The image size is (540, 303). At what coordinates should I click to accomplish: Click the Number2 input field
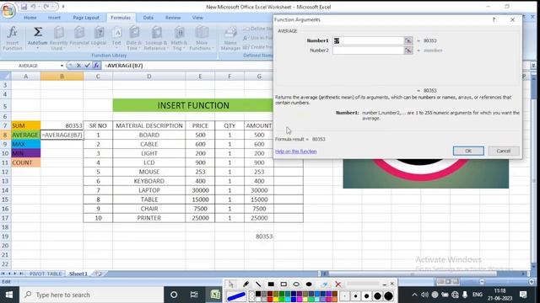click(368, 50)
